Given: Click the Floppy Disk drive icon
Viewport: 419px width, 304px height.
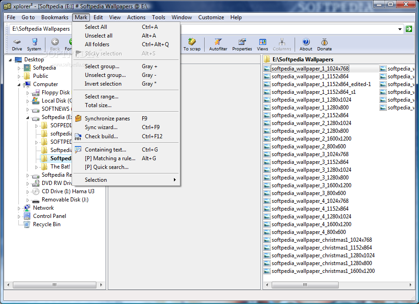Looking at the screenshot, I should [35, 92].
